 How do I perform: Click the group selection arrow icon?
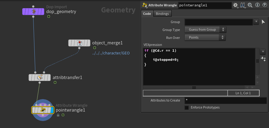[x=264, y=22]
